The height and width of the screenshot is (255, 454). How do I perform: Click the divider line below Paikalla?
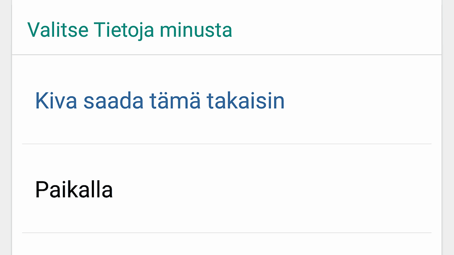[226, 232]
